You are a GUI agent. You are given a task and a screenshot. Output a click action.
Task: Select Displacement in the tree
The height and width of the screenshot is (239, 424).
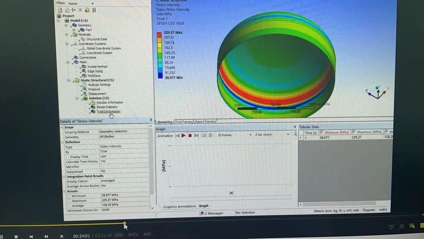tap(97, 94)
